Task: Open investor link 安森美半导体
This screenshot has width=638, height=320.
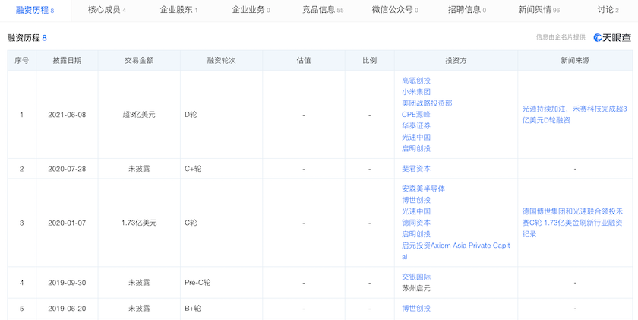Action: coord(423,189)
